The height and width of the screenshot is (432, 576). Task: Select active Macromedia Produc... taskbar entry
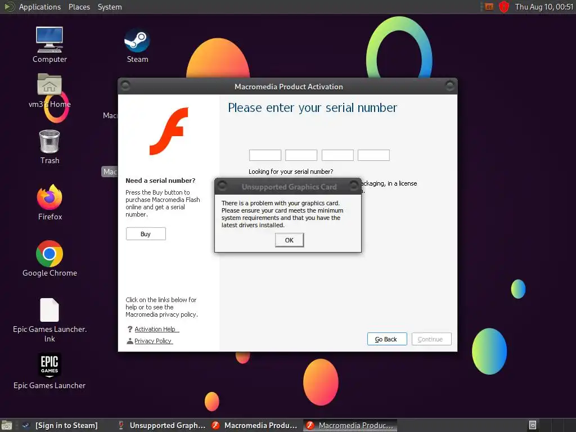(x=350, y=425)
